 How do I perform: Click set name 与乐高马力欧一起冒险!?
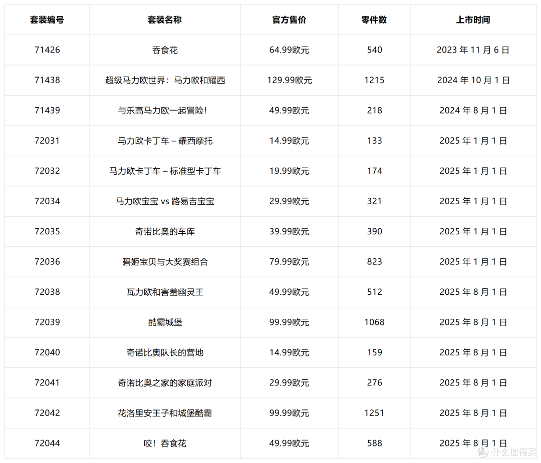click(x=162, y=111)
